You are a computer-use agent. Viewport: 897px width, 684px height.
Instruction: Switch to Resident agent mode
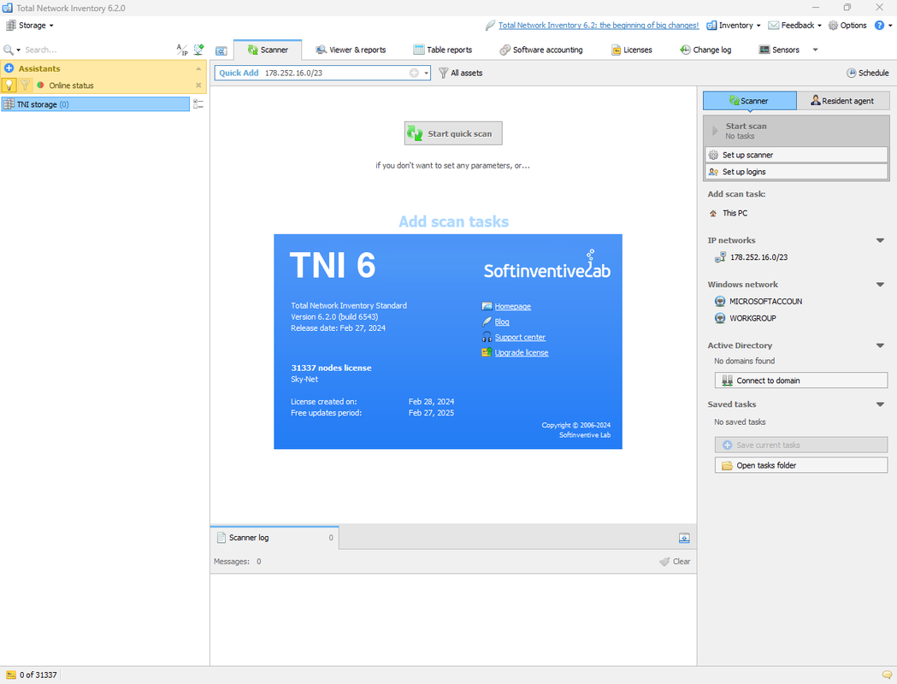tap(843, 101)
